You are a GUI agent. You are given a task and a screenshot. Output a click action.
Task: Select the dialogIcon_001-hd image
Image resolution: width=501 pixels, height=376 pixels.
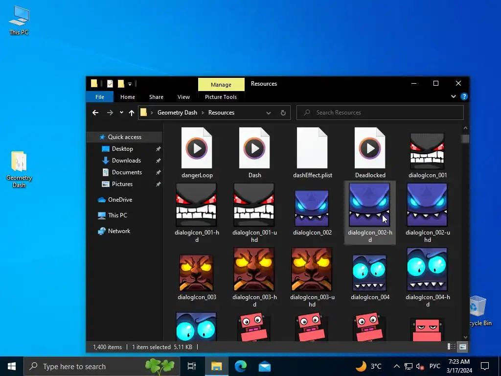(197, 212)
